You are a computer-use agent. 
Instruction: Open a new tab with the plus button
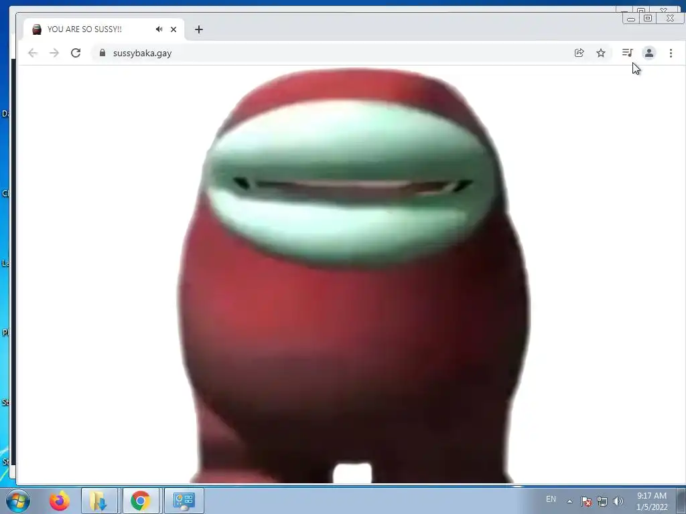[x=198, y=29]
